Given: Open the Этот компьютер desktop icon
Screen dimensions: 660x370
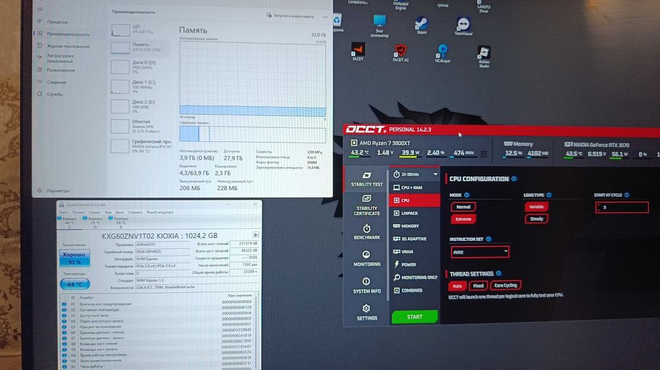Looking at the screenshot, I should (x=379, y=26).
